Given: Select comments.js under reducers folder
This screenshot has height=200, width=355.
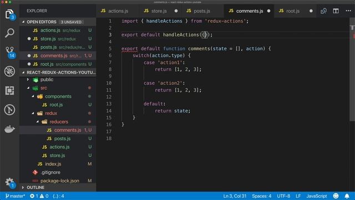Looking at the screenshot, I should point(58,130).
